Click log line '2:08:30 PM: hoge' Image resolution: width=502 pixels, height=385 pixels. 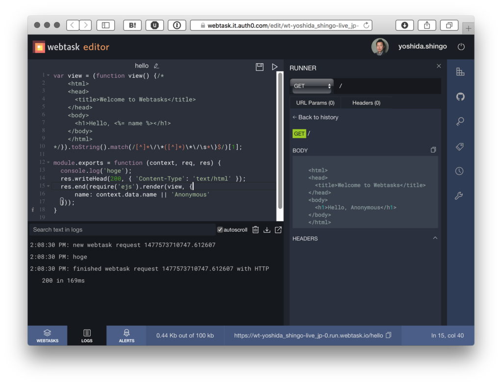point(59,257)
